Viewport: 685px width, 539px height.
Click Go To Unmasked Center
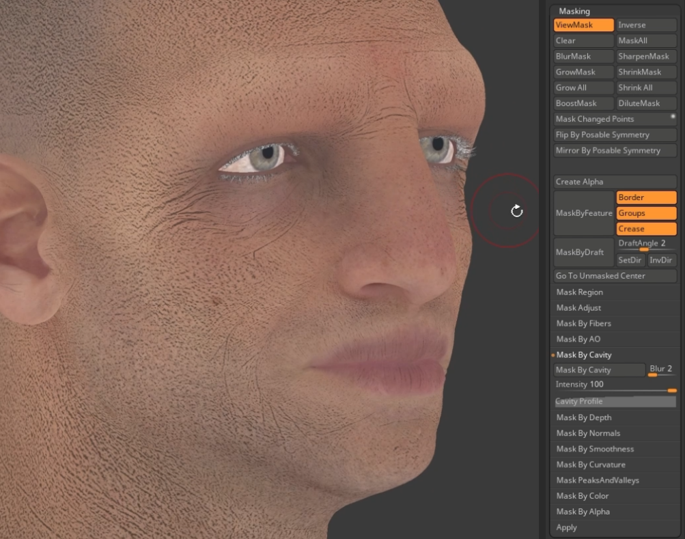pos(615,276)
